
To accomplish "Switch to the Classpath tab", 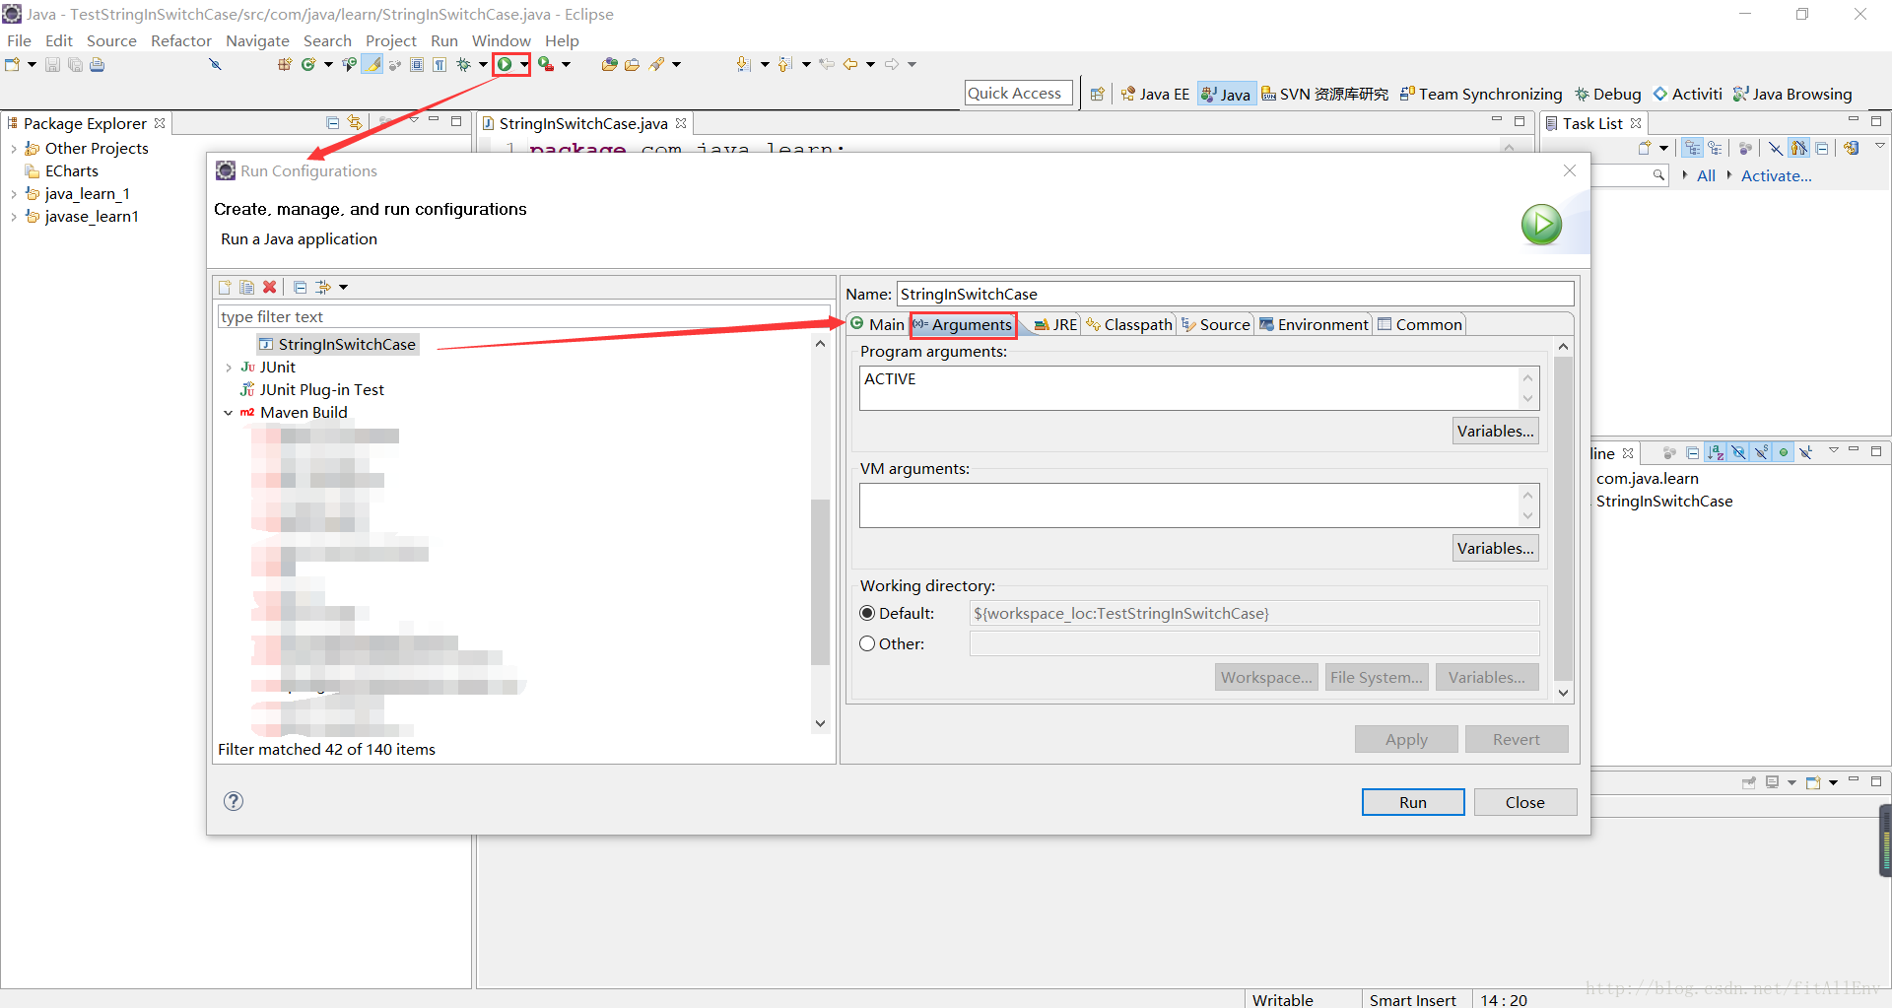I will pos(1129,324).
